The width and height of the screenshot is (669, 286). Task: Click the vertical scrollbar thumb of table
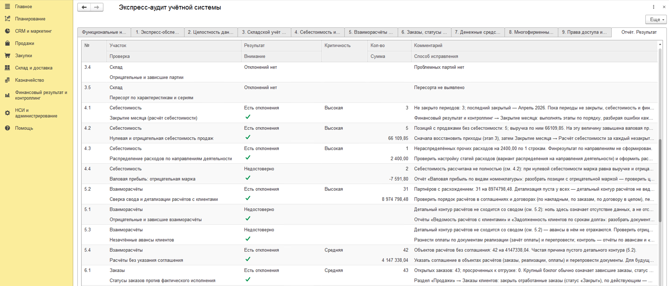tap(660, 180)
